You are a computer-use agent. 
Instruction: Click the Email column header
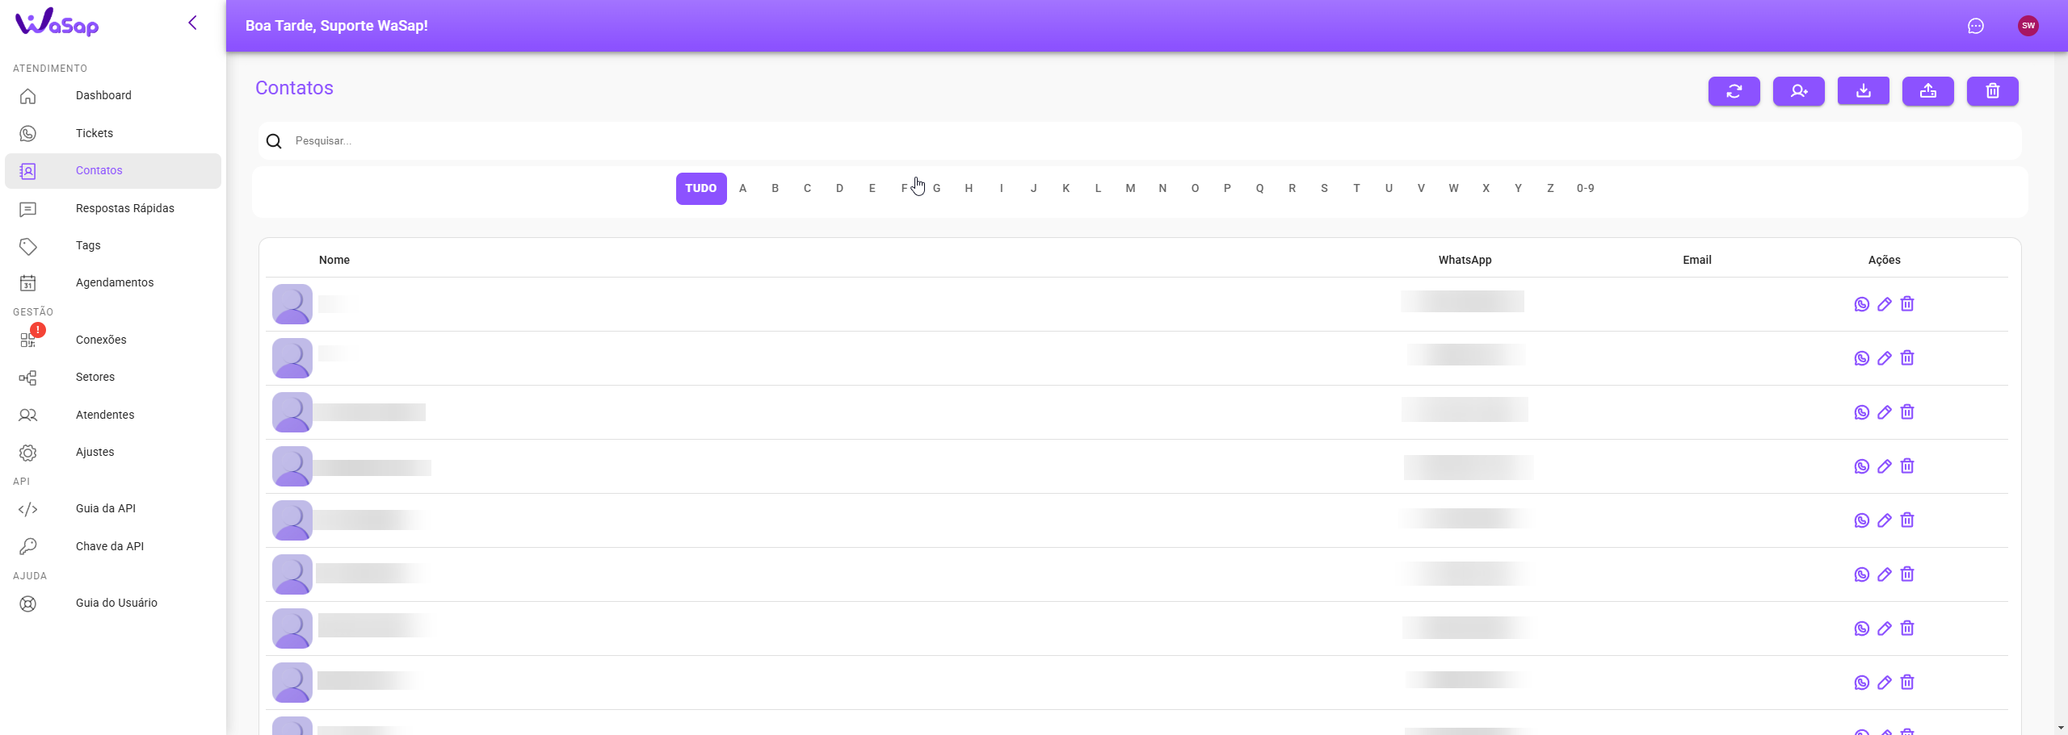click(1697, 260)
